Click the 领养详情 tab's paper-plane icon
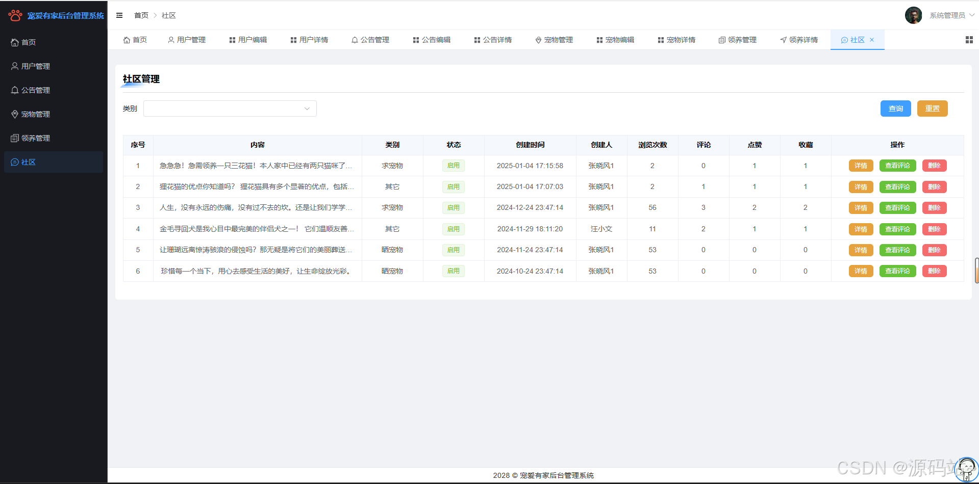The width and height of the screenshot is (979, 484). click(x=783, y=40)
